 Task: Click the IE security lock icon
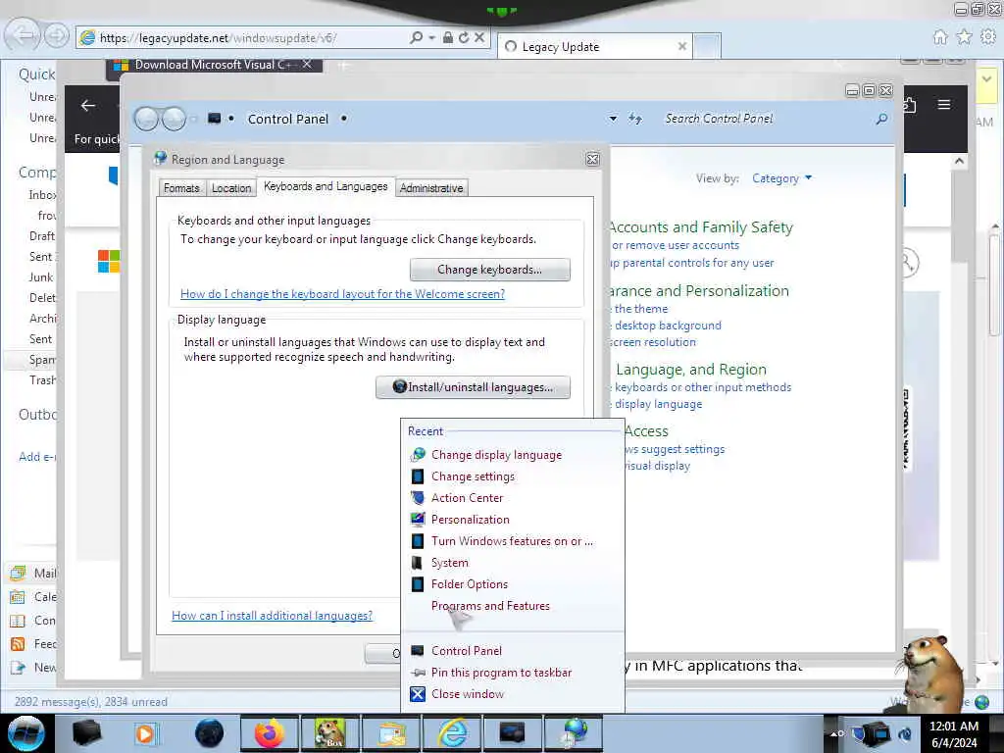[448, 38]
